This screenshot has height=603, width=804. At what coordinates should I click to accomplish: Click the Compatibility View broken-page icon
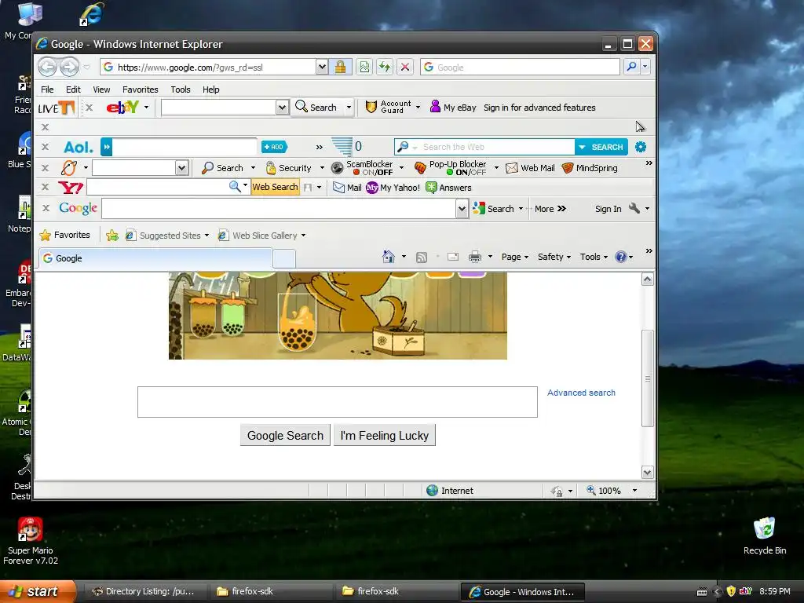364,68
